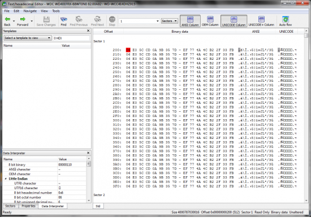Click the 'Sector 2' label
This screenshot has width=311, height=218.
click(99, 195)
